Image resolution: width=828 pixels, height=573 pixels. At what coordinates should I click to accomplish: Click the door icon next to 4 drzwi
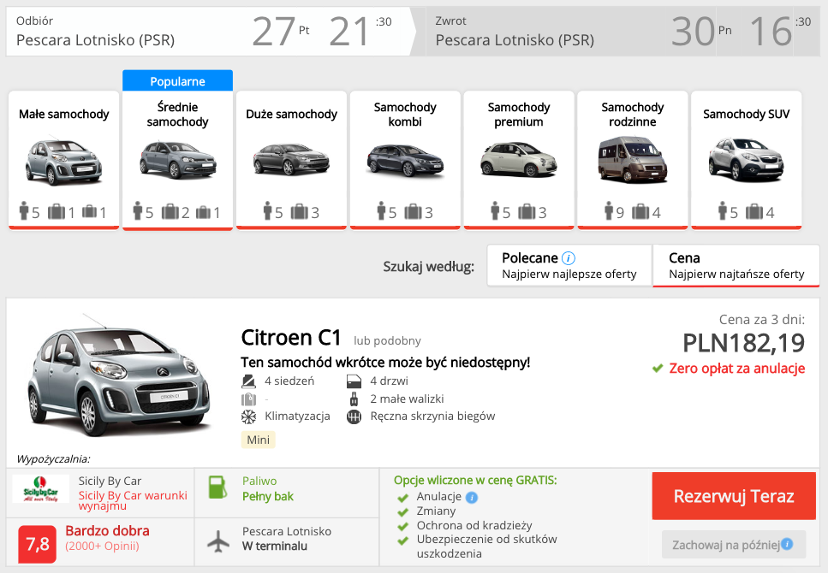click(354, 381)
